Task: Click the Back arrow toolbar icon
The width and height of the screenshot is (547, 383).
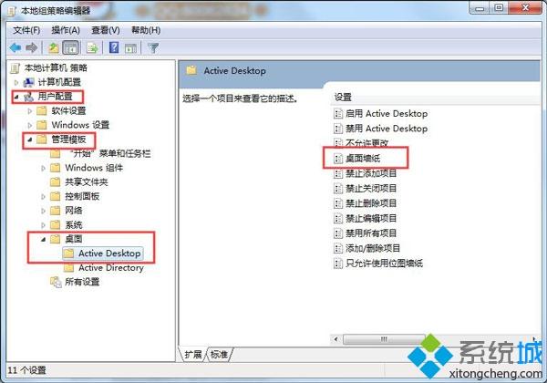Action: point(15,47)
